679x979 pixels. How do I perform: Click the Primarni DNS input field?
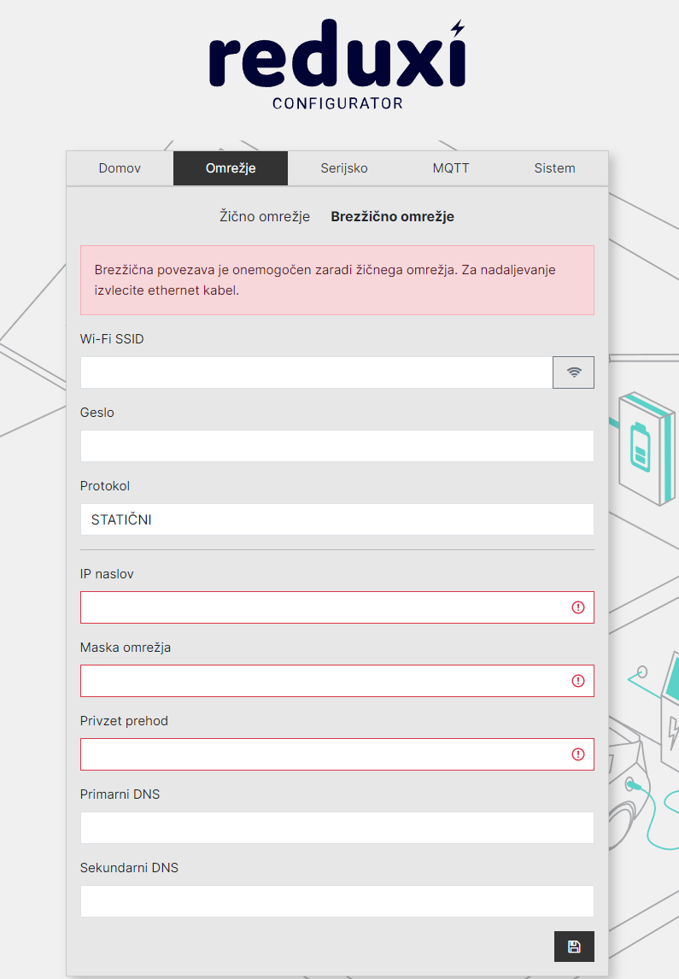point(337,828)
